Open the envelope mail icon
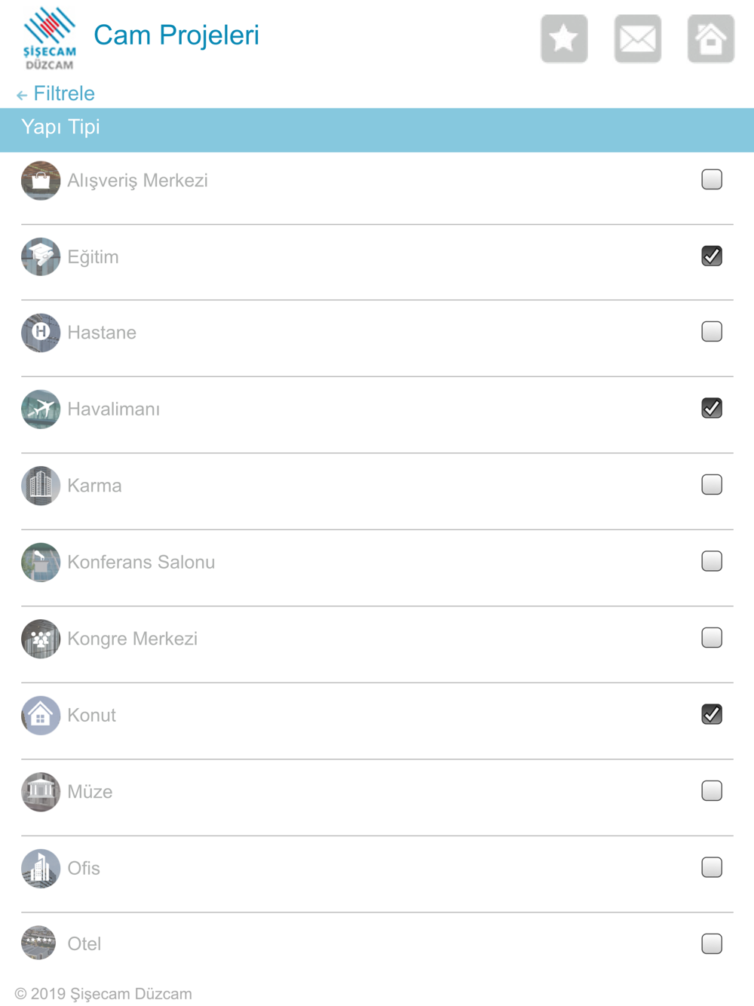Image resolution: width=754 pixels, height=1006 pixels. [638, 38]
